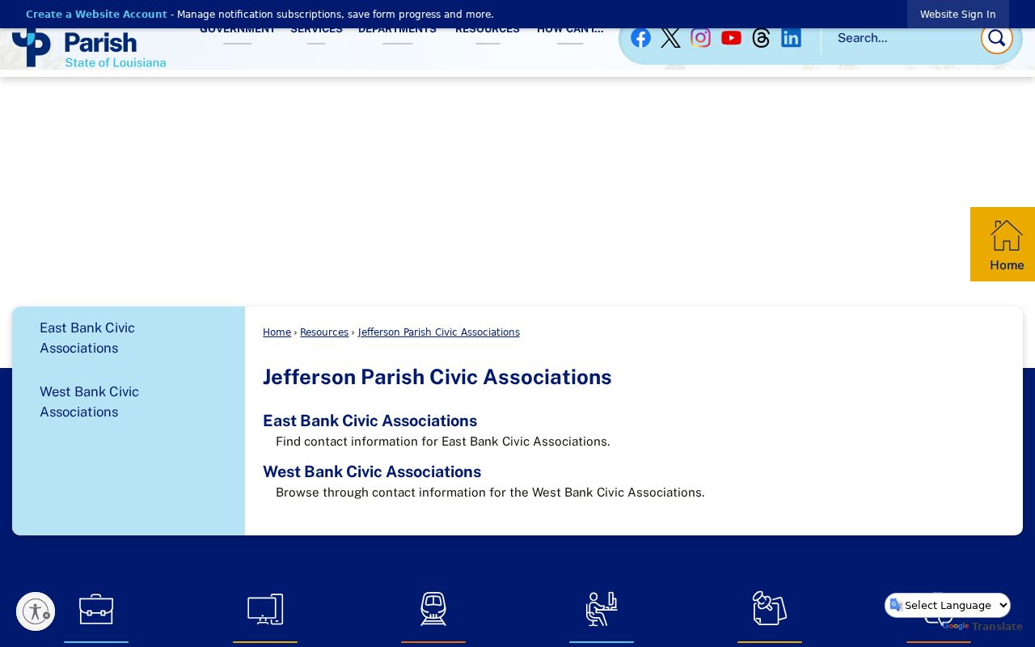Image resolution: width=1035 pixels, height=647 pixels.
Task: Open East Bank Civic Associations in sidebar
Action: pos(87,338)
